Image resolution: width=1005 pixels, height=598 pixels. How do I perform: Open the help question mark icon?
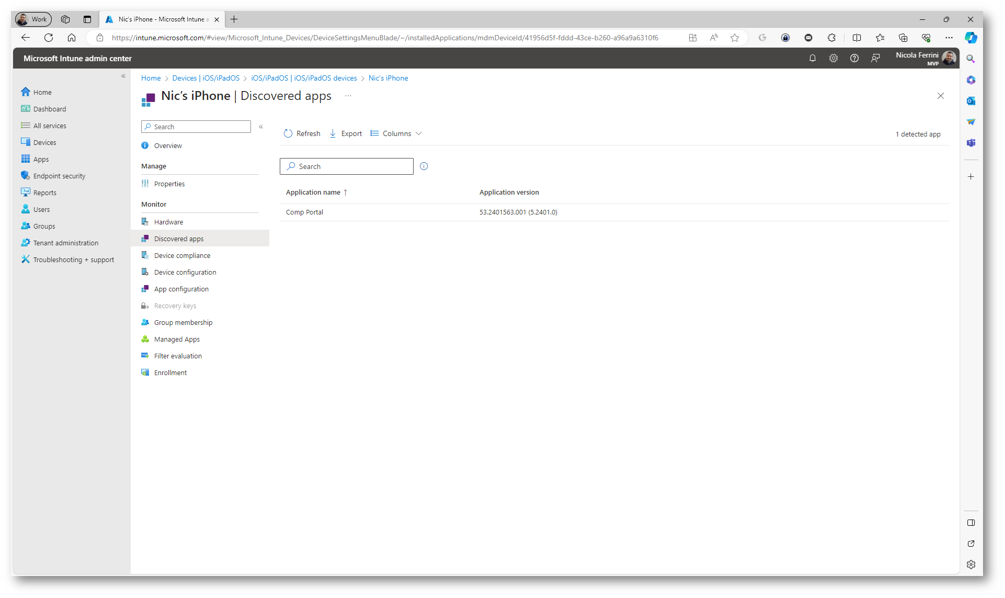click(854, 58)
